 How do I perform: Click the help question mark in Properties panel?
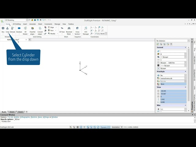171,44
